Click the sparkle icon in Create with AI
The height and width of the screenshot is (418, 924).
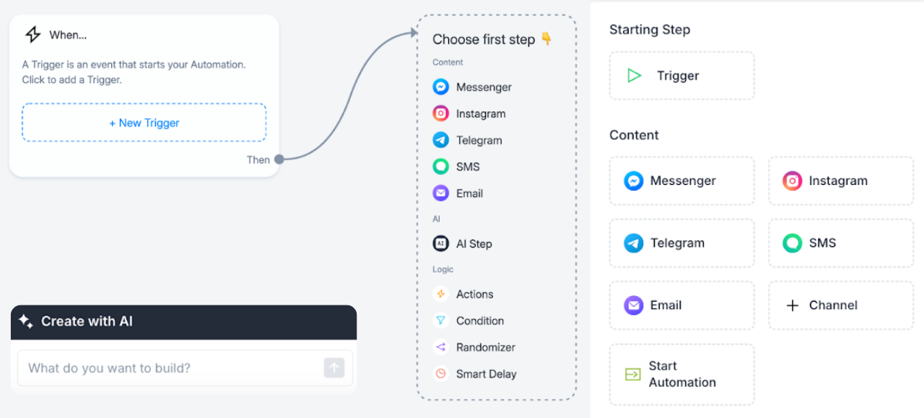pos(25,322)
